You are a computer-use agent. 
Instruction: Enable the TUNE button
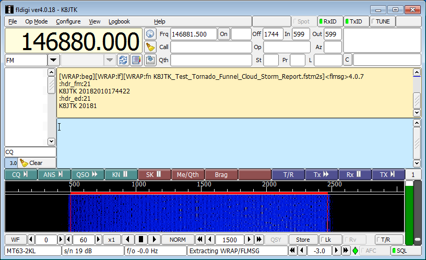382,21
